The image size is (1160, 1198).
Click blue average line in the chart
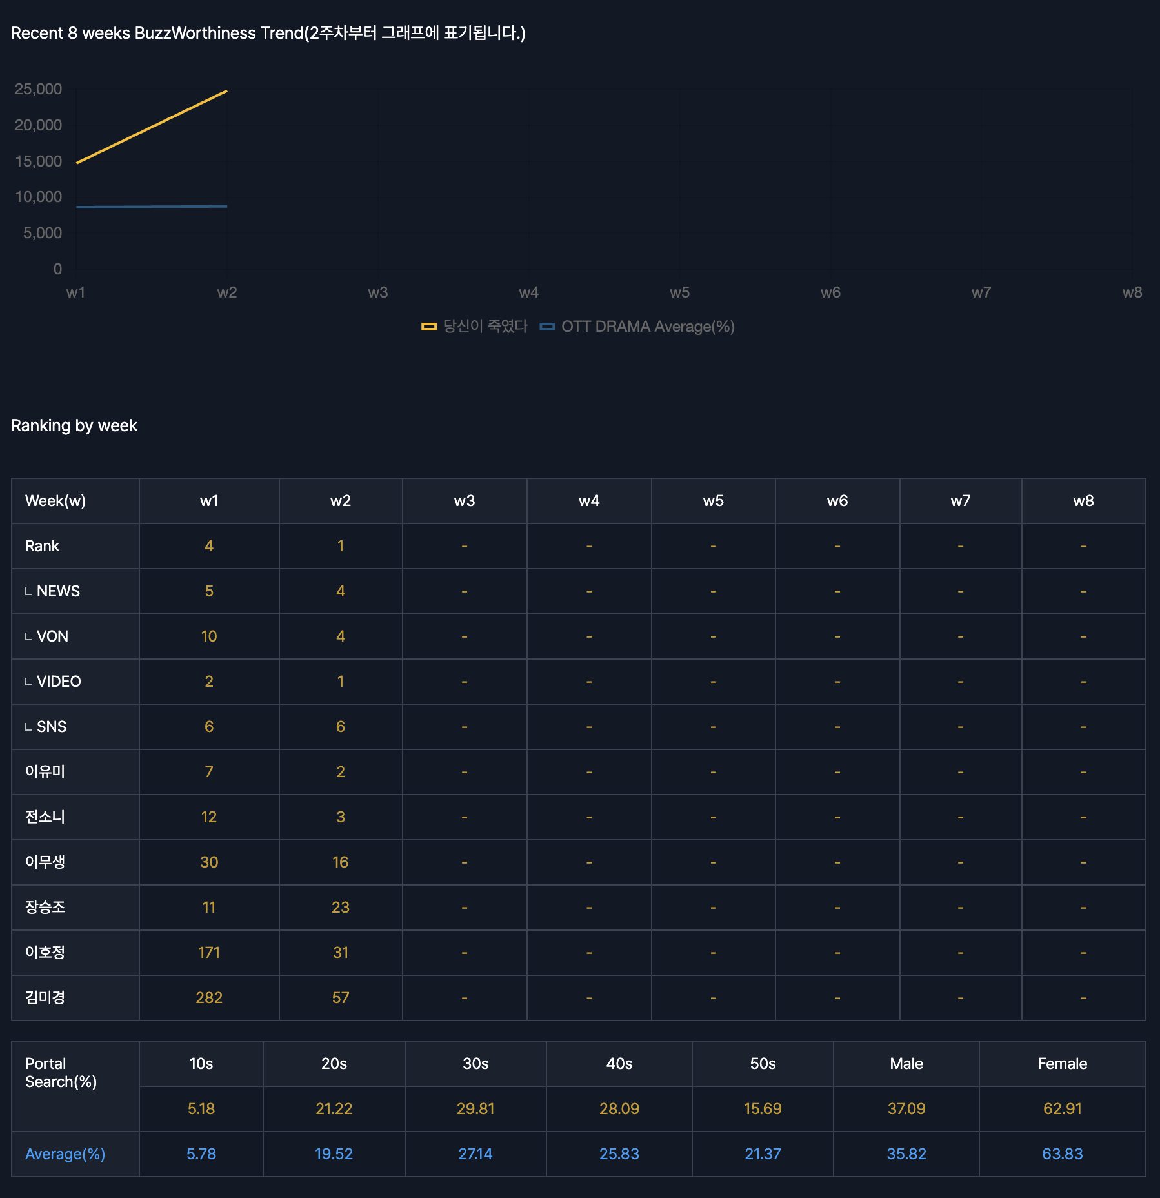[x=152, y=207]
